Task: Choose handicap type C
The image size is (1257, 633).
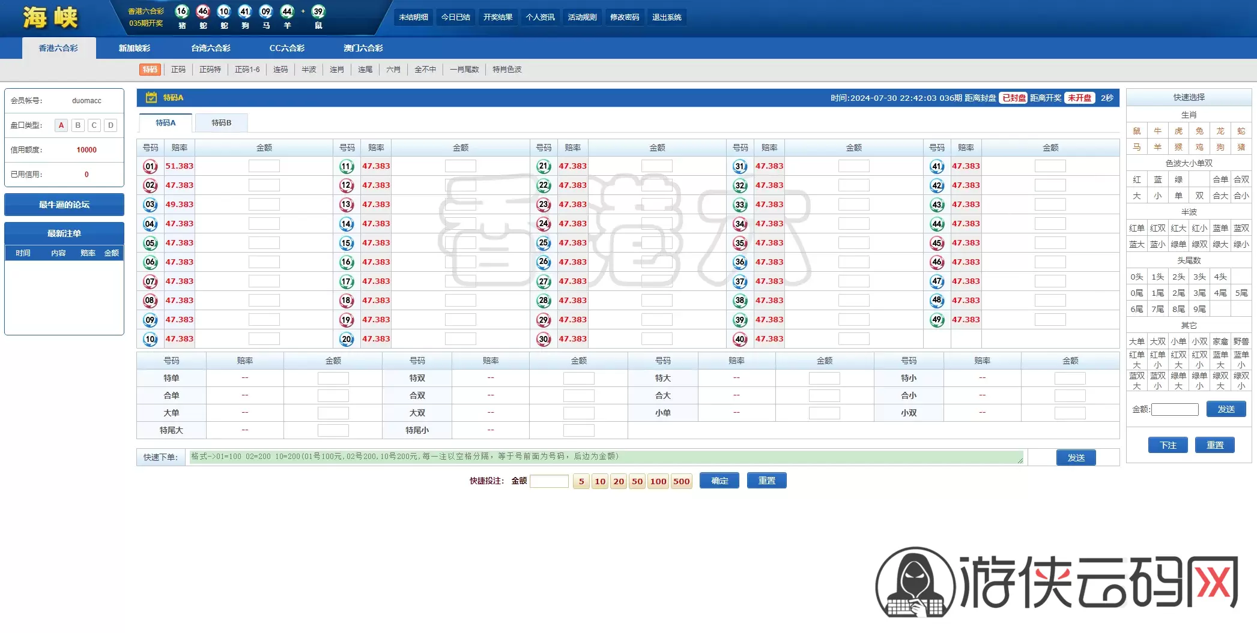Action: [94, 125]
